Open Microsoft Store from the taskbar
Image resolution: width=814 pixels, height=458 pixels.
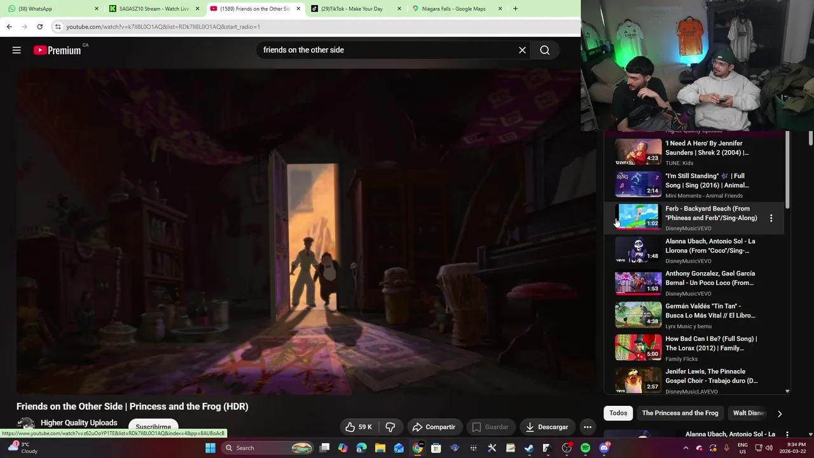coord(436,448)
